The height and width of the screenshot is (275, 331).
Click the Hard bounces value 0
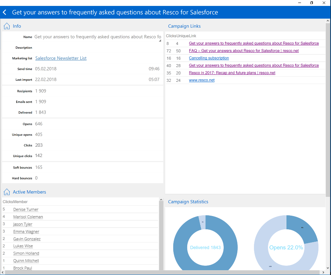36,178
